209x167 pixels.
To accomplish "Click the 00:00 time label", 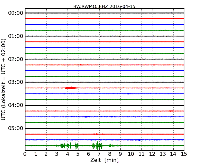I will point(16,13).
